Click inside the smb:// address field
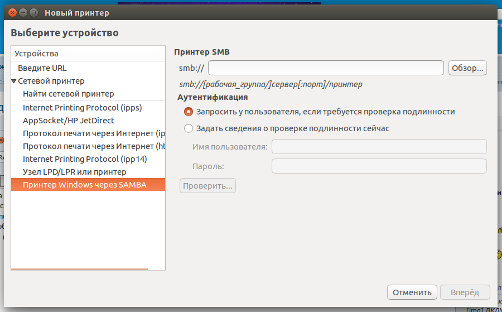Image resolution: width=502 pixels, height=312 pixels. click(x=326, y=68)
